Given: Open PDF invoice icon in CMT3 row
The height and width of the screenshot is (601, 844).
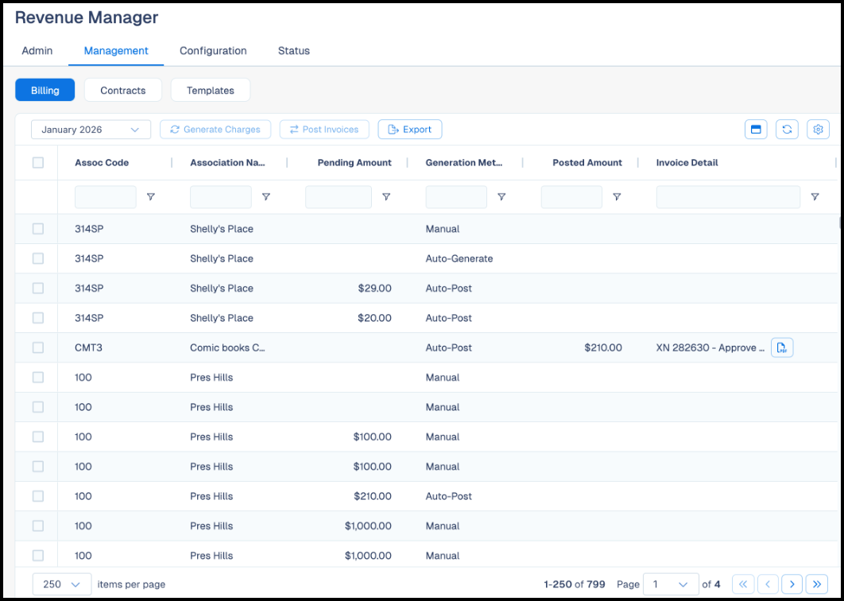Looking at the screenshot, I should click(782, 348).
